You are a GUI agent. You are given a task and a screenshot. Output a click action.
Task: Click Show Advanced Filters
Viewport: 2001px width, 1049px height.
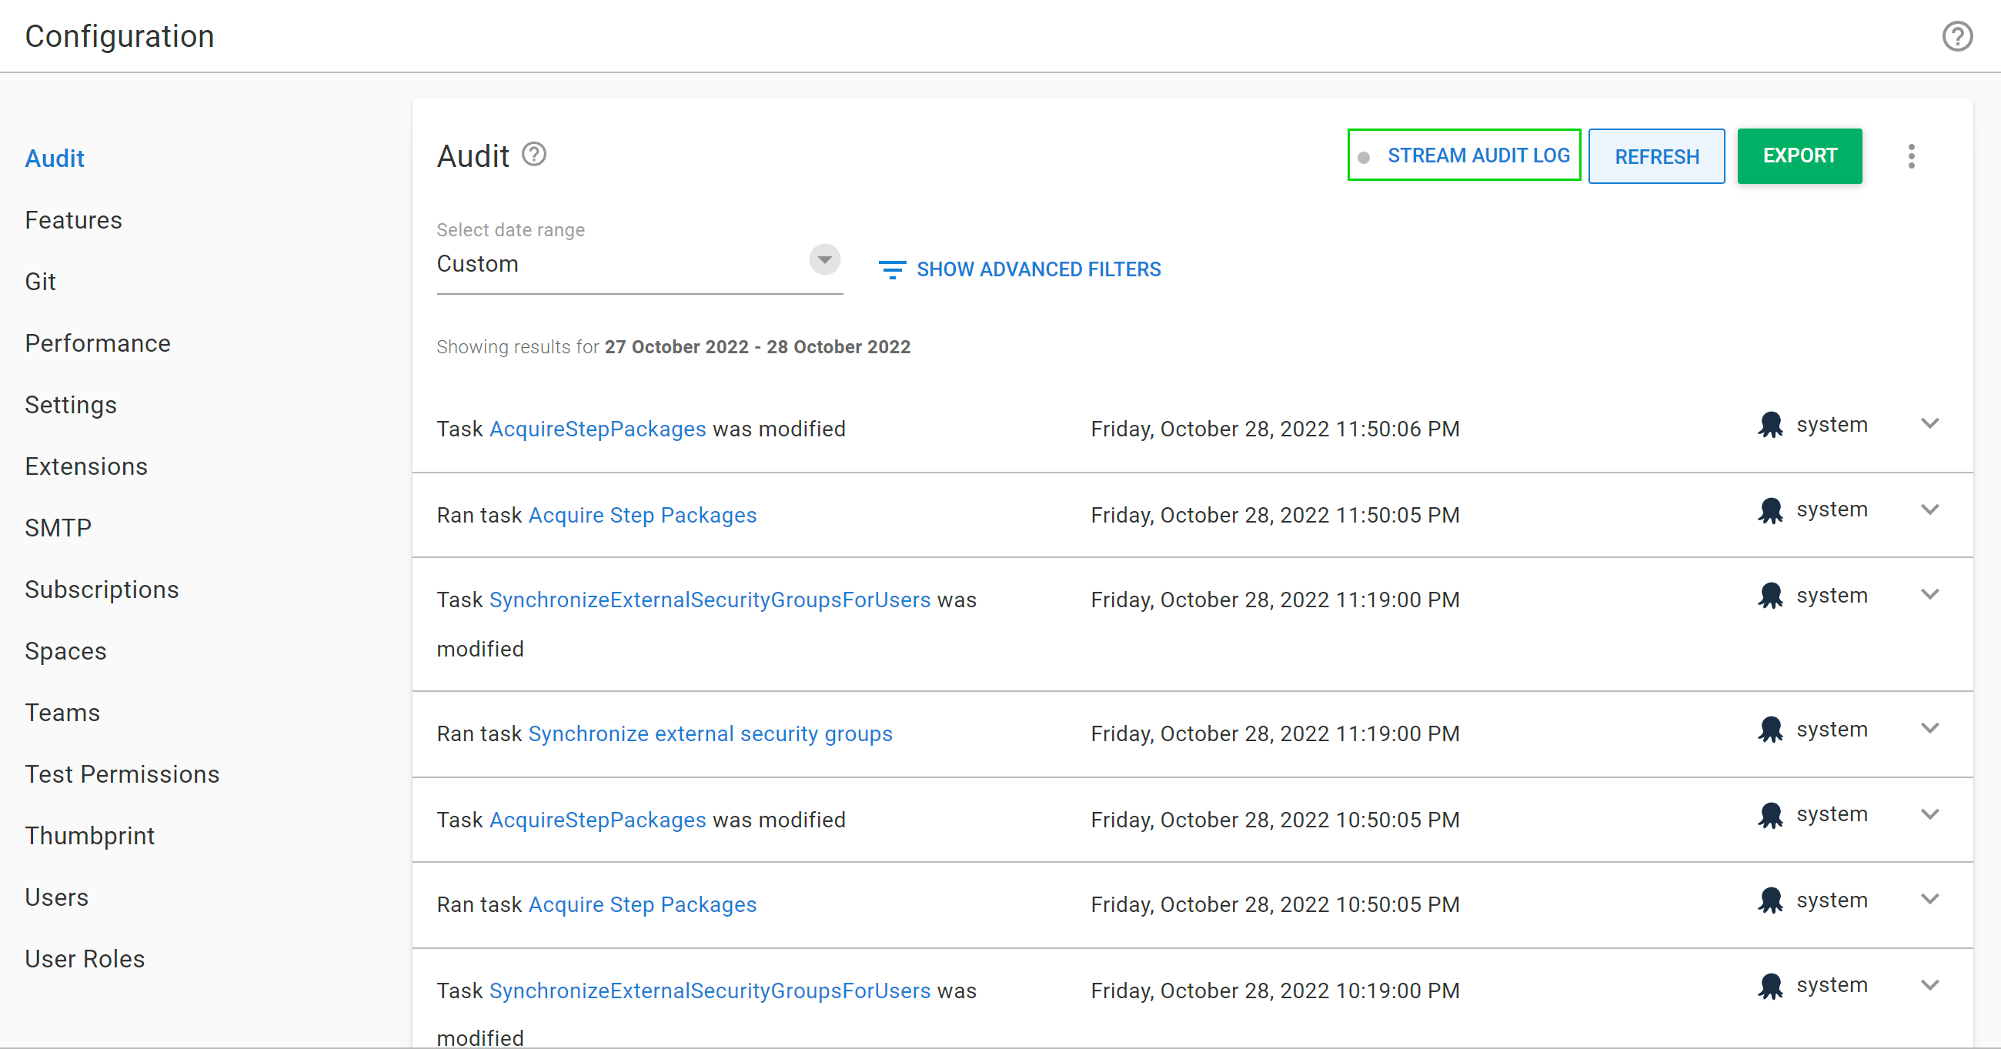coord(1039,269)
